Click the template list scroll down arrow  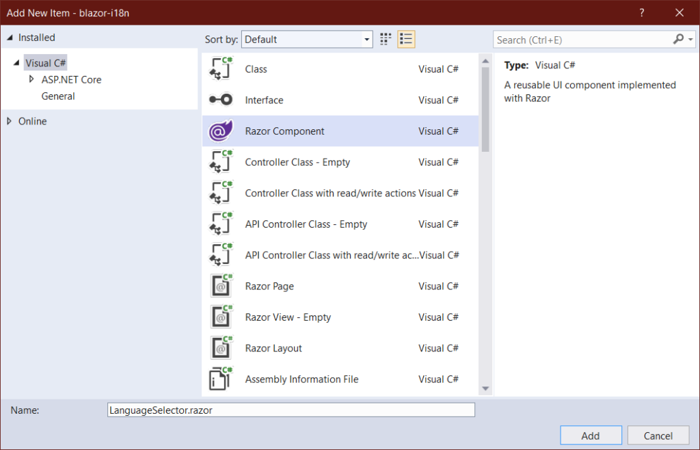tap(485, 389)
